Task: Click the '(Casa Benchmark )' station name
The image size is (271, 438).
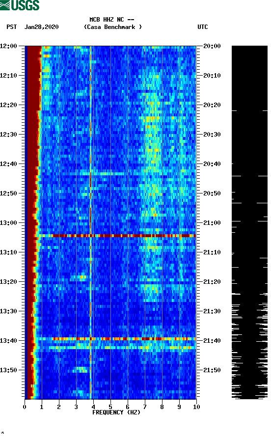Action: [113, 27]
